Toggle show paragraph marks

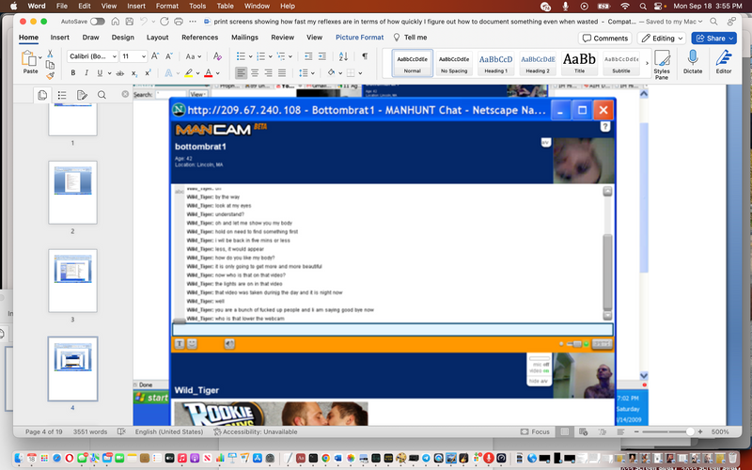coord(365,56)
